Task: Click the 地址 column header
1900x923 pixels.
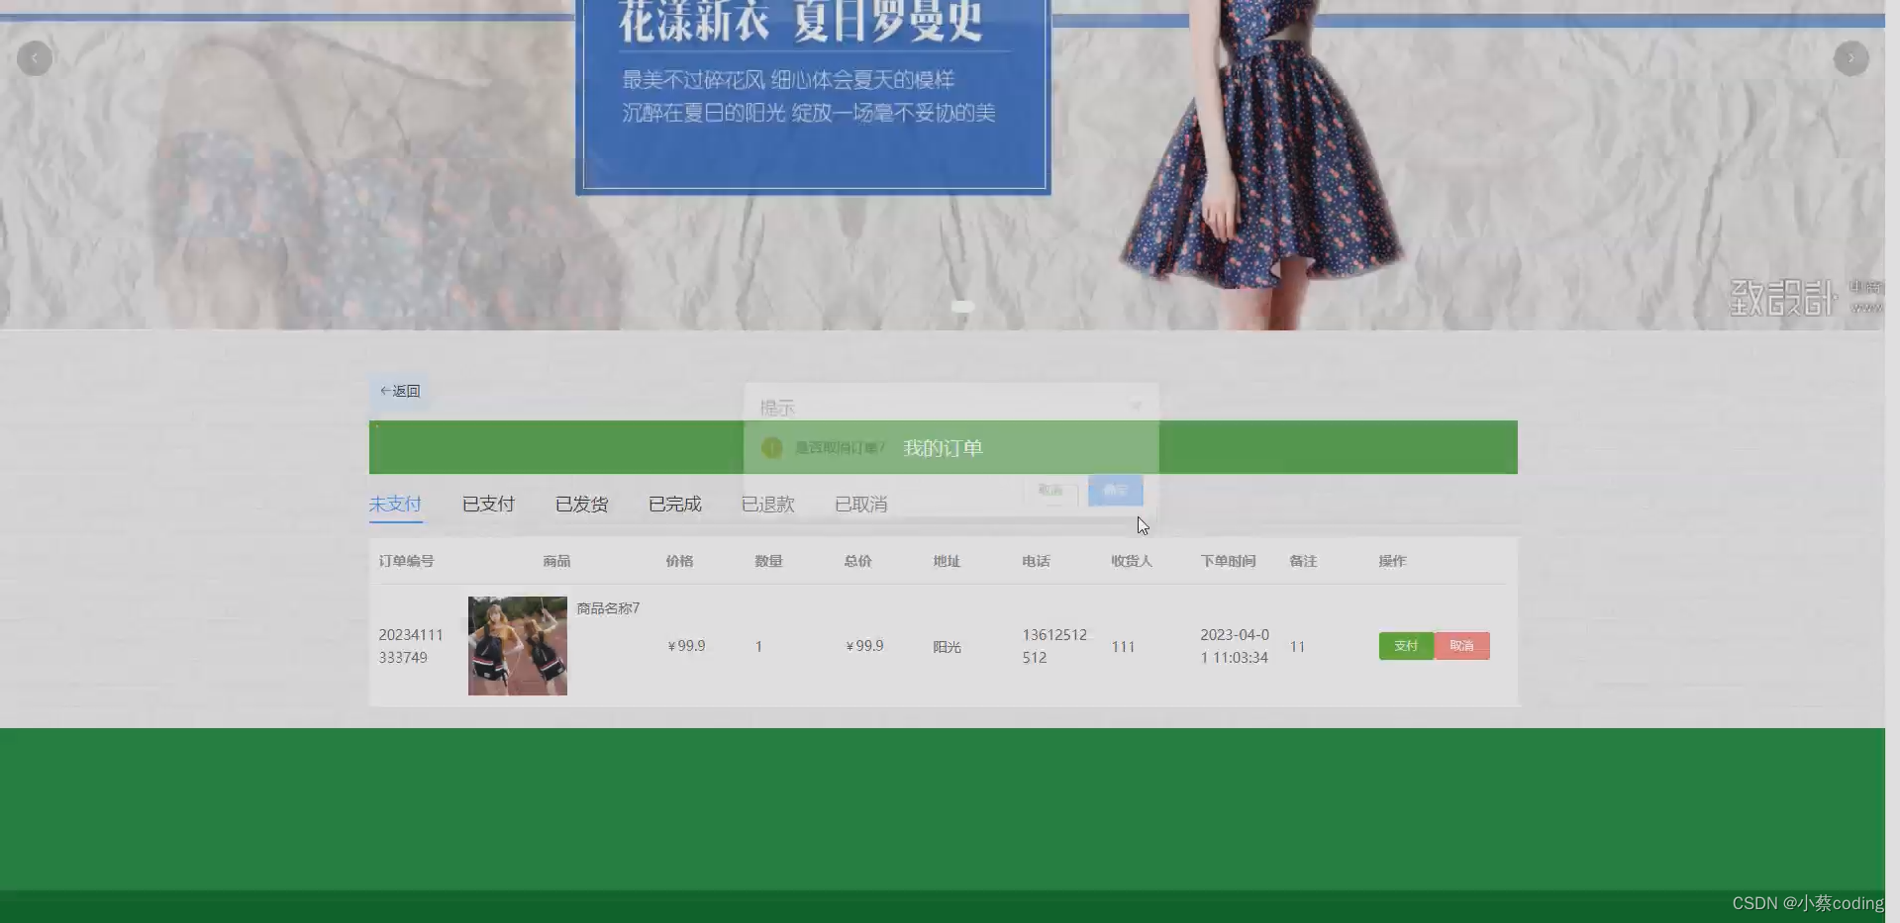Action: tap(947, 561)
